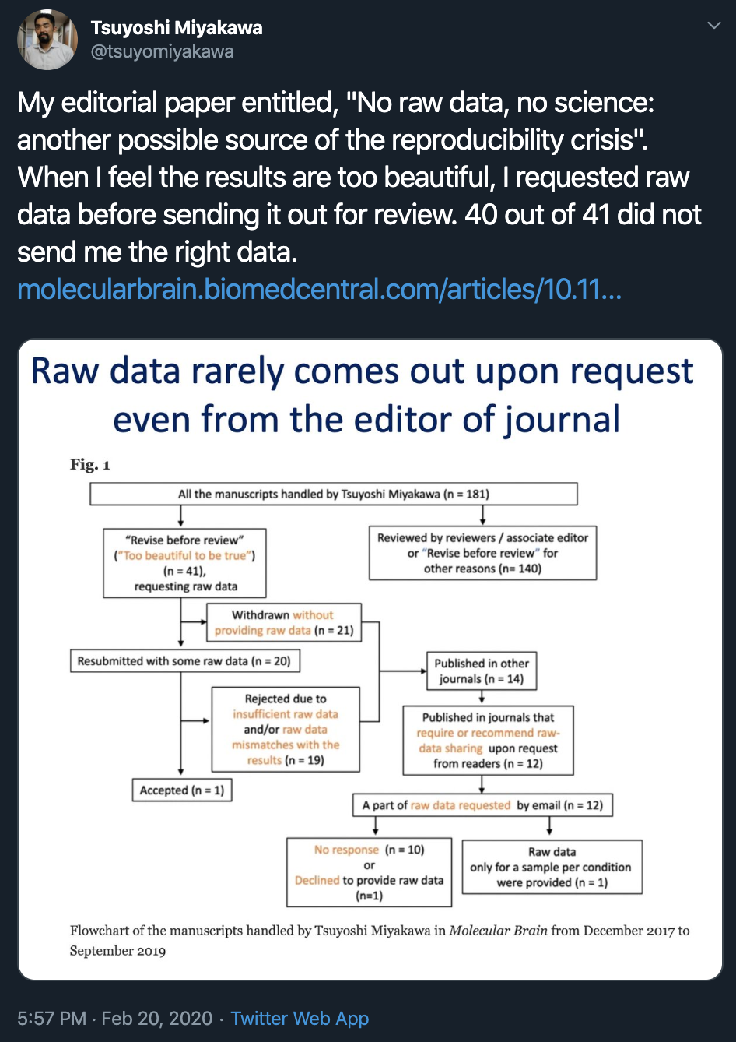Click the 'Resubmitted with some raw data' box

tap(185, 661)
